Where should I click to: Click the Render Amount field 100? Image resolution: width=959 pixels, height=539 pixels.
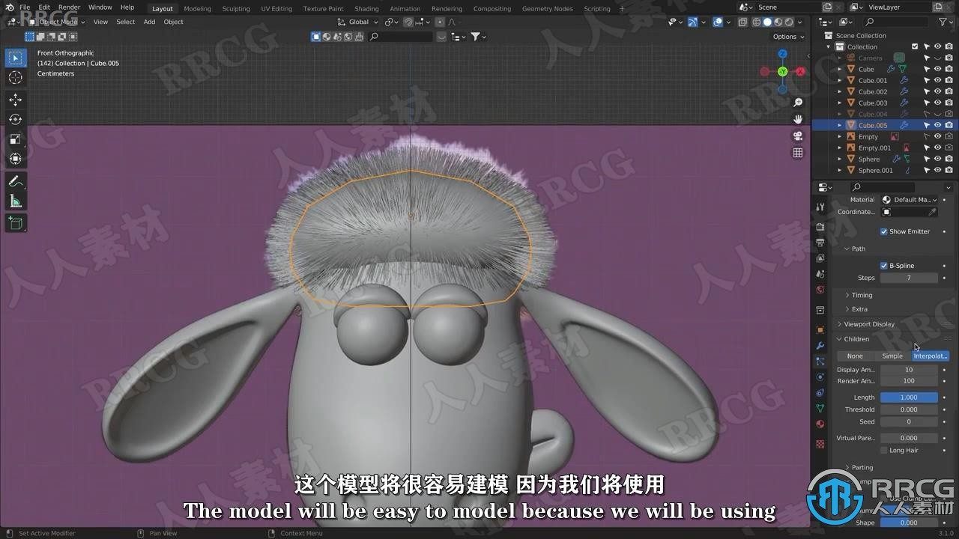point(909,381)
